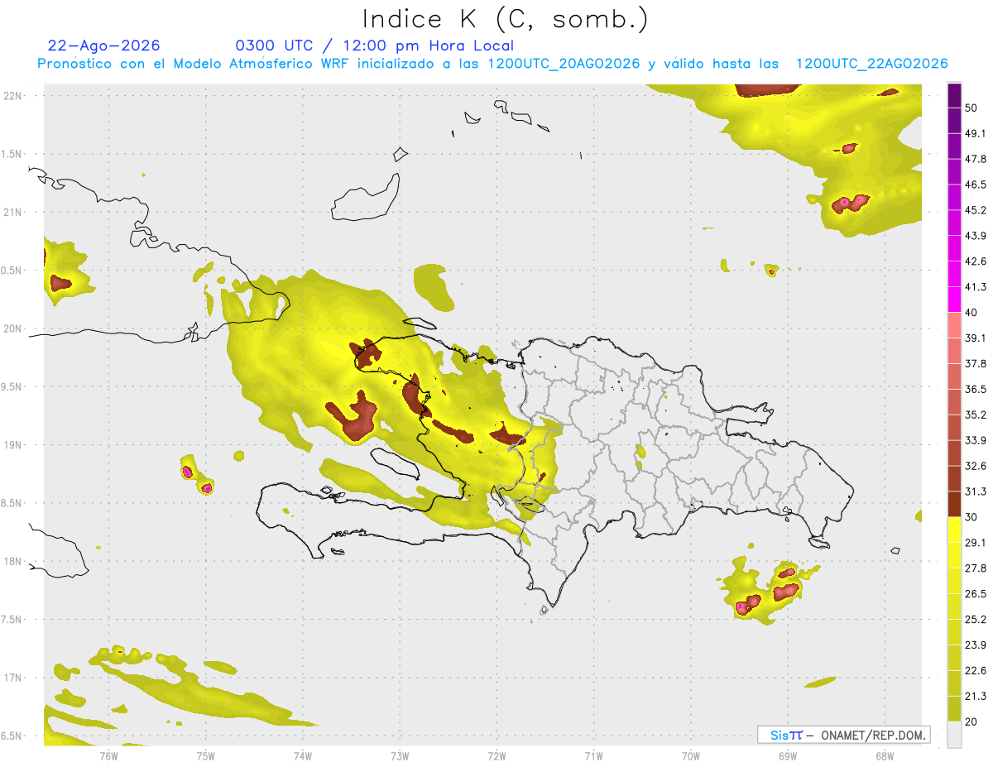Viewport: 993px width, 767px height.
Task: Click the "43.9" colorbar label
Action: coord(976,236)
